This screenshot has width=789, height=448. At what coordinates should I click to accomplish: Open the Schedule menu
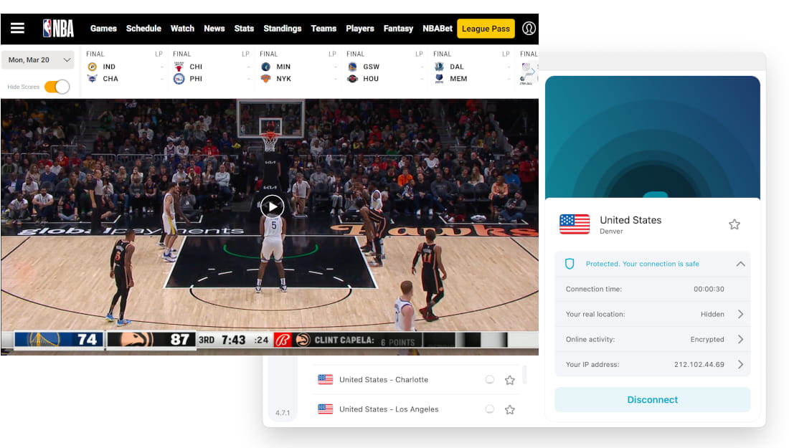coord(143,29)
